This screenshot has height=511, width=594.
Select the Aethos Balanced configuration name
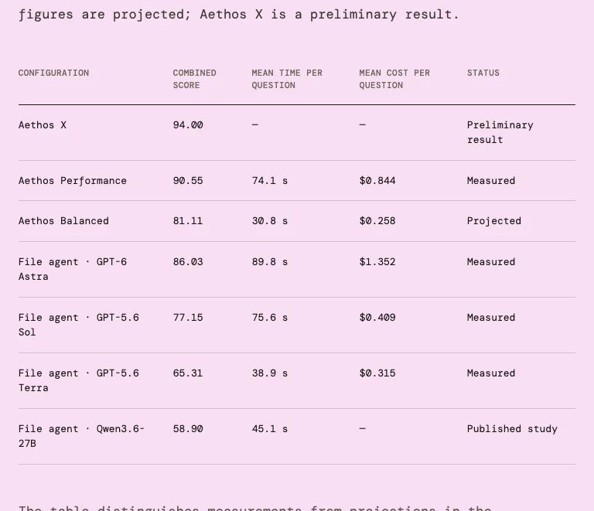[x=63, y=220]
